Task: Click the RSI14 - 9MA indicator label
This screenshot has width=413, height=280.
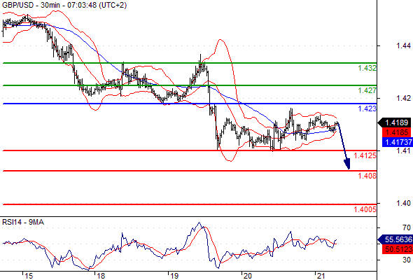Action: pyautogui.click(x=23, y=223)
